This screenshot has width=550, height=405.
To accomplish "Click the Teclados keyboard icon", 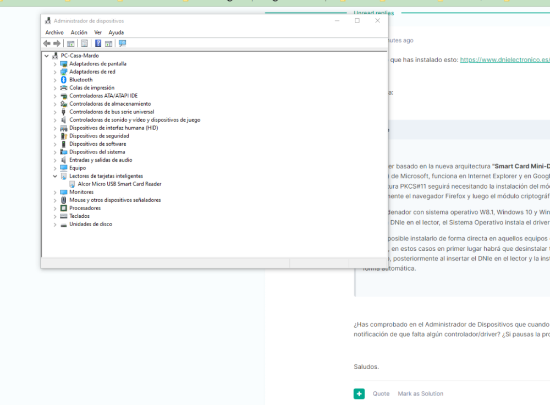I will coord(63,216).
